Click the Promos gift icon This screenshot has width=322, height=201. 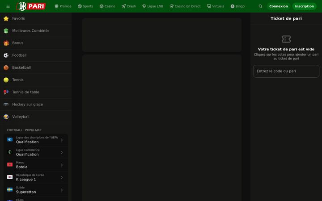coord(56,6)
